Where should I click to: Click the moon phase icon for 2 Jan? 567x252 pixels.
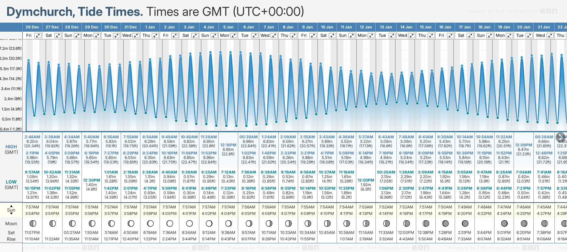point(170,223)
